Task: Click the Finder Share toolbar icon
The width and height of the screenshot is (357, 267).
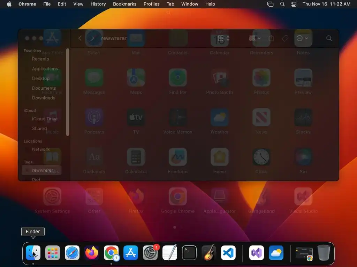Action: pos(271,38)
